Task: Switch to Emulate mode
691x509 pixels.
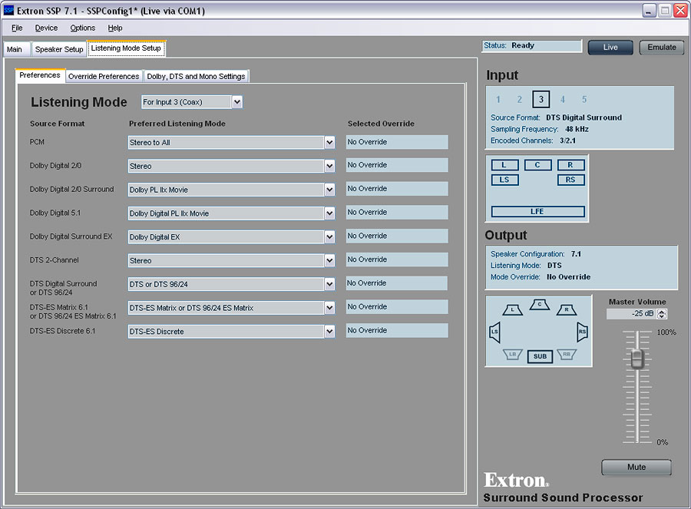Action: tap(661, 48)
